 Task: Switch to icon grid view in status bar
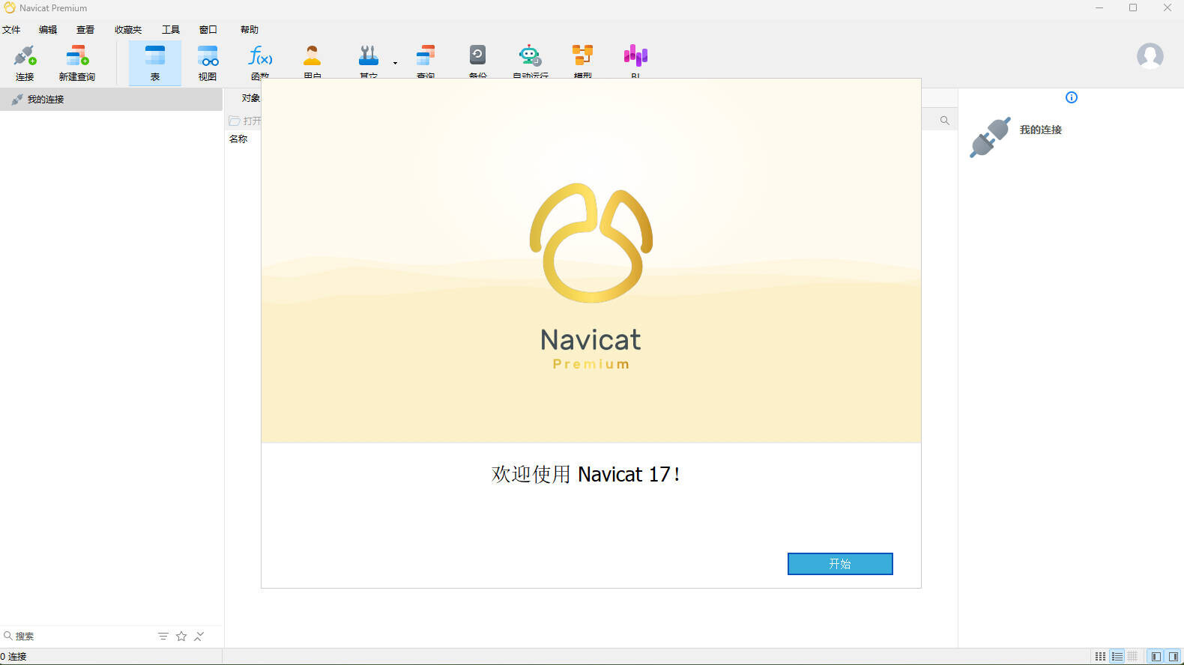coord(1100,657)
